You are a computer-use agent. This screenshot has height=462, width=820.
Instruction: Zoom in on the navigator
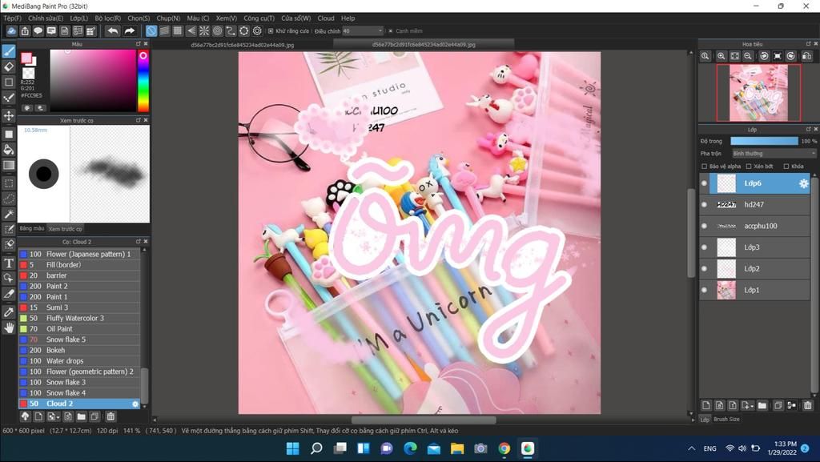[722, 56]
